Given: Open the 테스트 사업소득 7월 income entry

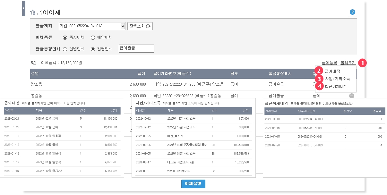Looking at the screenshot, I should [x=181, y=162].
